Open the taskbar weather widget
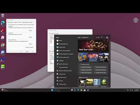Screen dimensions: 140x105 (5, 90)
